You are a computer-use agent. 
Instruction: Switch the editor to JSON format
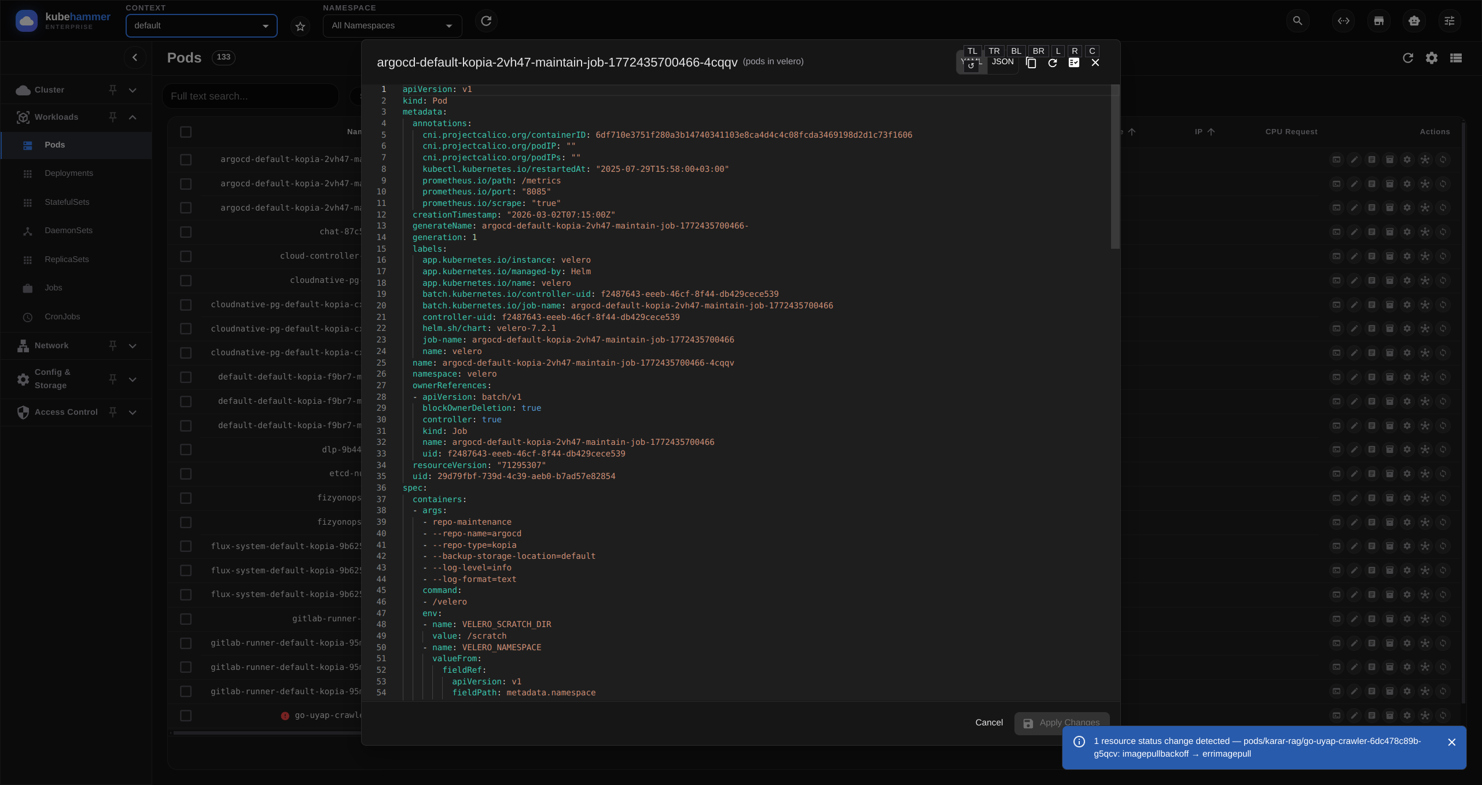(x=1003, y=62)
